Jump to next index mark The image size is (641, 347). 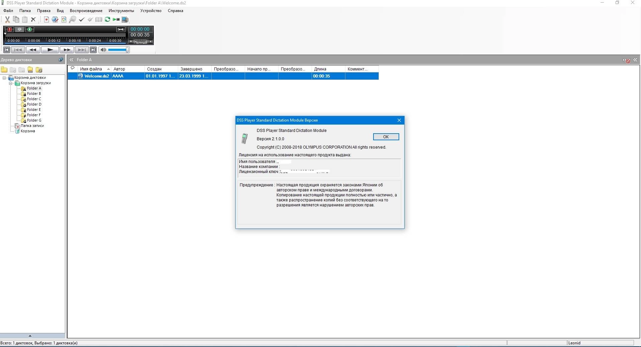coord(82,50)
